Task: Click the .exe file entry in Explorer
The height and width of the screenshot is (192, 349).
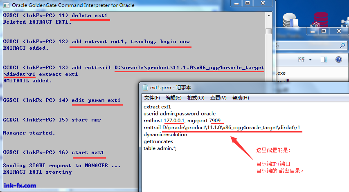Action: click(x=281, y=73)
